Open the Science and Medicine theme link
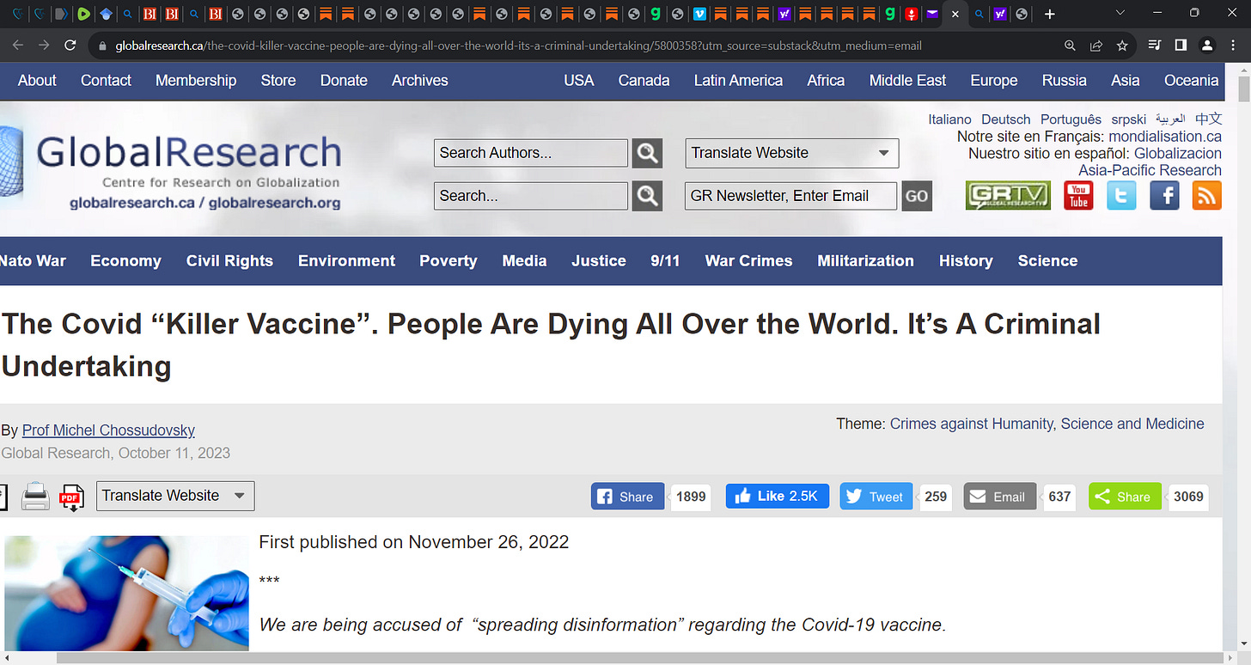1251x665 pixels. tap(1132, 424)
